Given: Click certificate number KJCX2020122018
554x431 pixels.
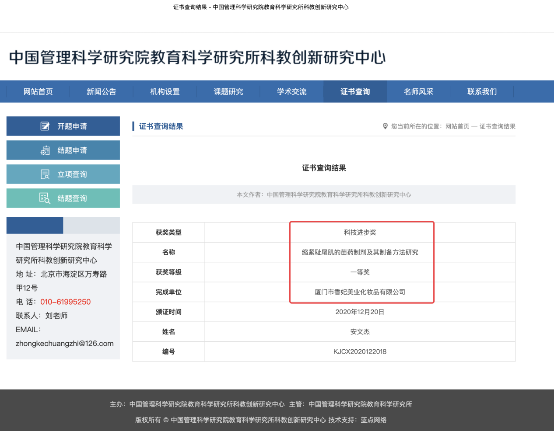Looking at the screenshot, I should [360, 352].
